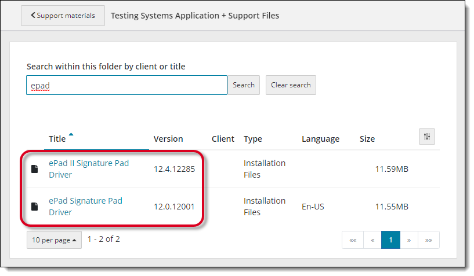The height and width of the screenshot is (276, 474).
Task: Click the En-US language cell
Action: [x=313, y=207]
